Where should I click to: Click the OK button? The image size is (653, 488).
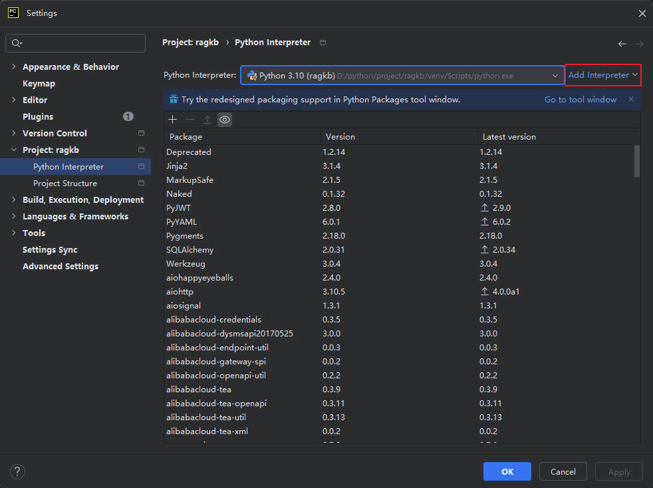(507, 471)
